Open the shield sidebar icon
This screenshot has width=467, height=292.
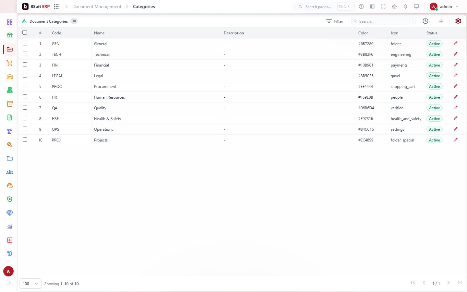(x=10, y=199)
